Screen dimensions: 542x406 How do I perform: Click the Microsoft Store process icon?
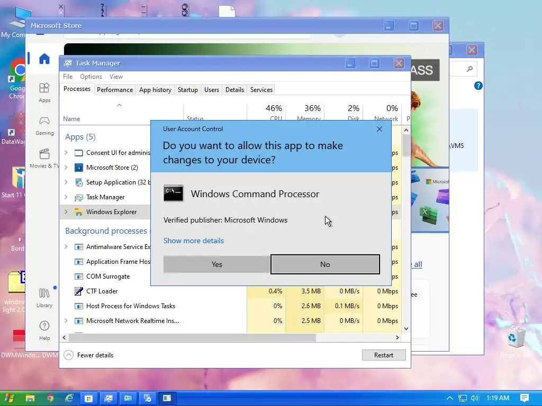pos(79,168)
